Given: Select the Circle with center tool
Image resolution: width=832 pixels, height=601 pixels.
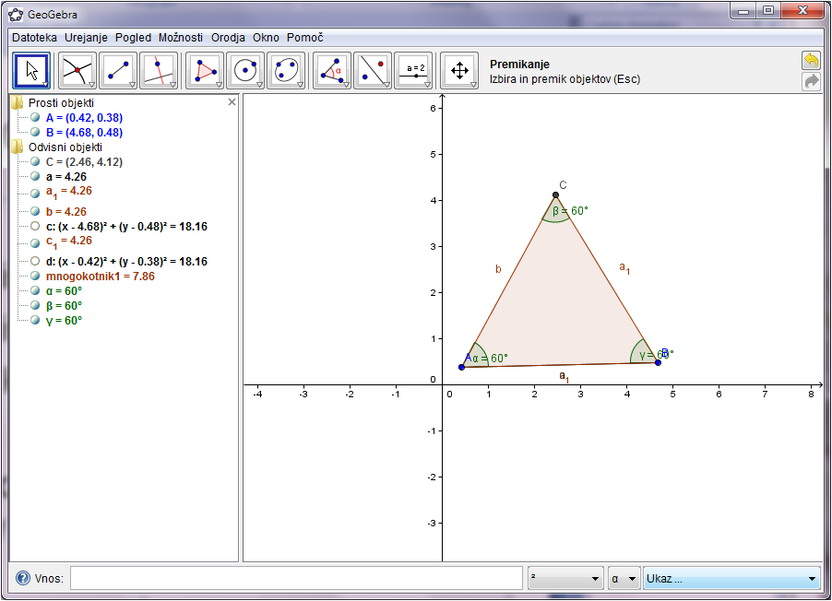Looking at the screenshot, I should [245, 70].
